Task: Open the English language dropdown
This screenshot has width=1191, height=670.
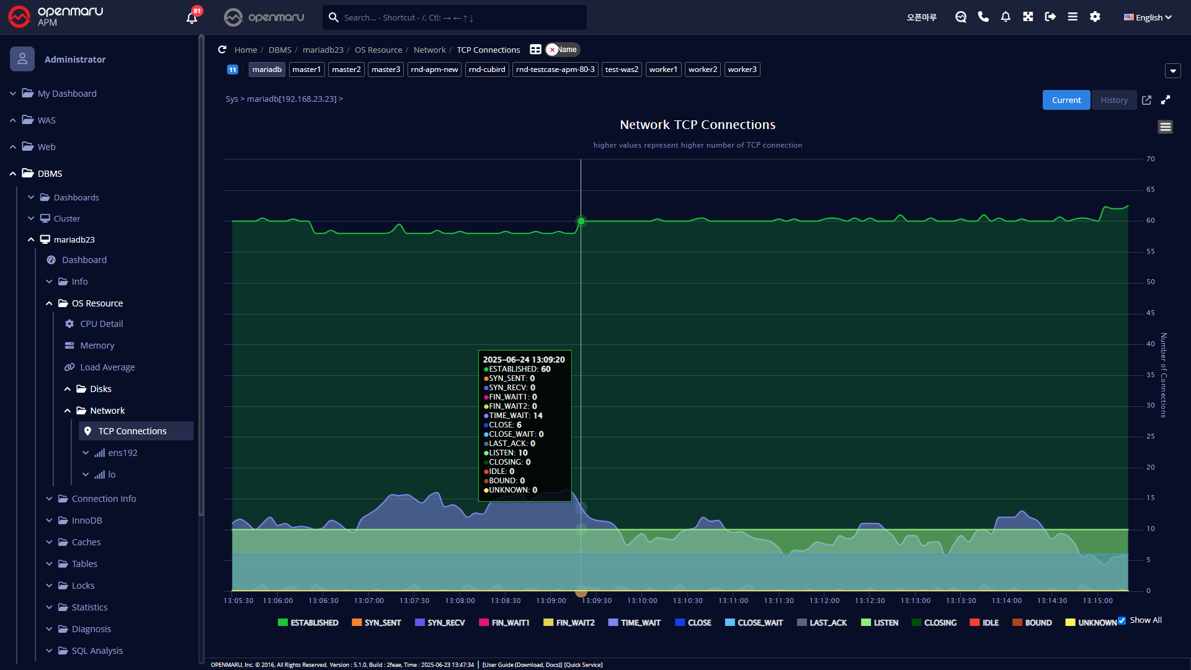Action: pos(1148,17)
